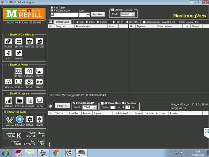Open the Line dropdown list

click(x=88, y=15)
